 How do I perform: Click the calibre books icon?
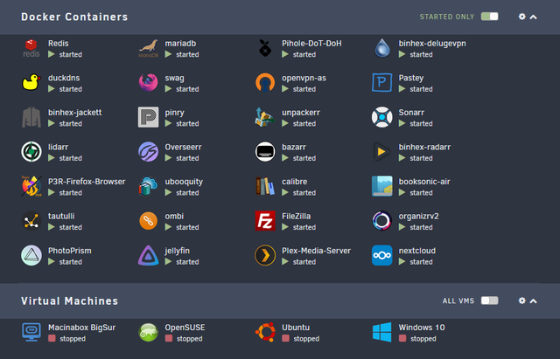[x=265, y=186]
